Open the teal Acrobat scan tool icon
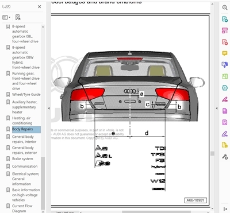230x213 pixels. 225,88
